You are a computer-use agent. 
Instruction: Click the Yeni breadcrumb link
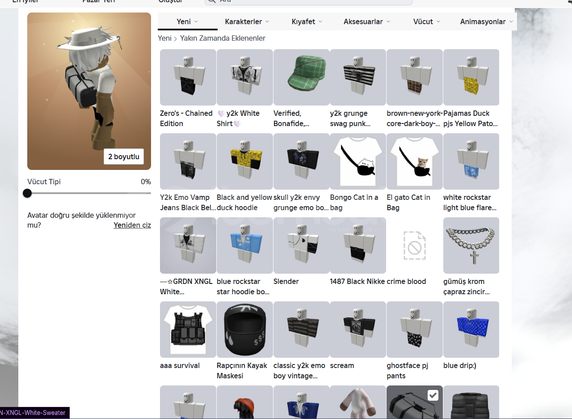164,38
